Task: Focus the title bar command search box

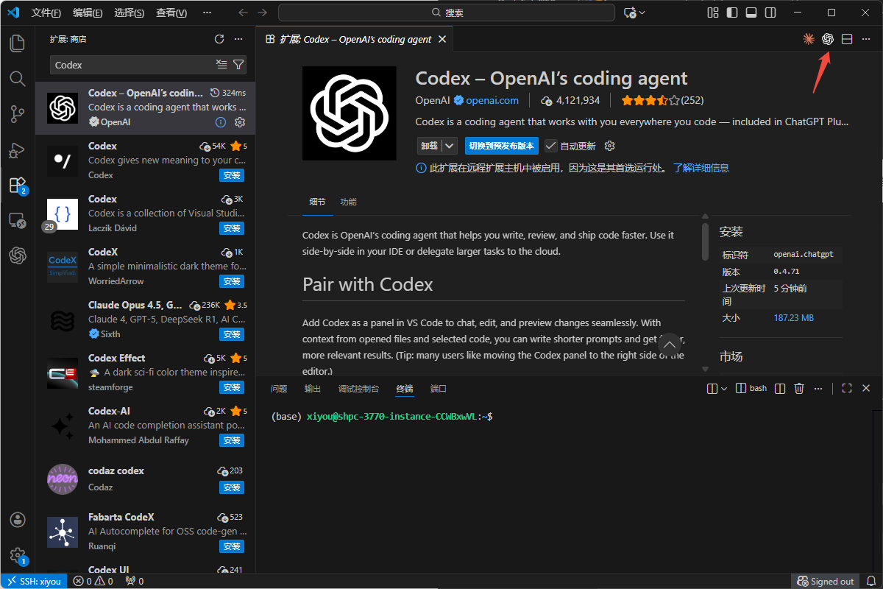Action: coord(447,13)
